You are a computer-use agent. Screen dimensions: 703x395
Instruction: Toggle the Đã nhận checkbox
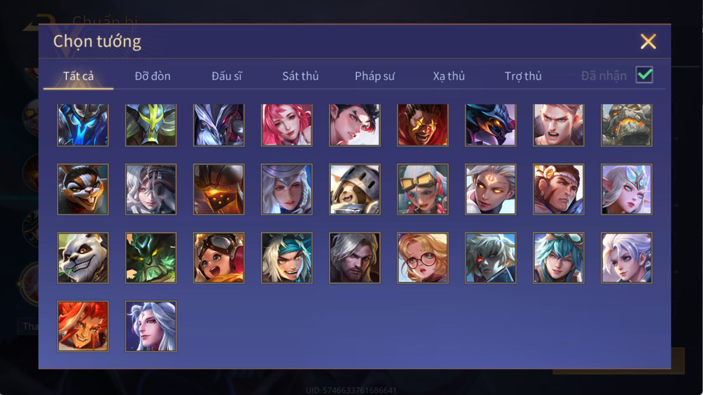[645, 75]
